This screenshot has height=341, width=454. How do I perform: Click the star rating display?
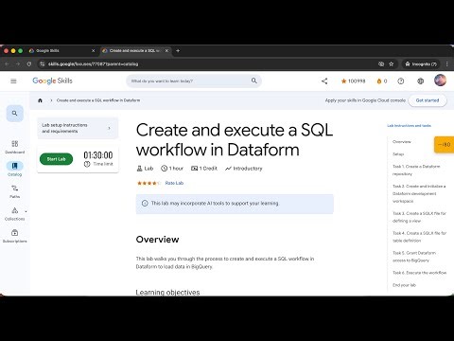pos(148,183)
